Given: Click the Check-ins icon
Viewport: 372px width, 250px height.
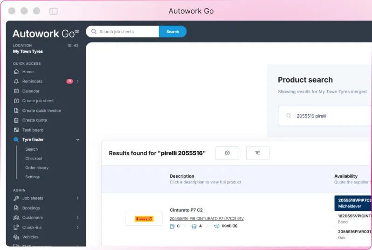Looking at the screenshot, I should 16,227.
